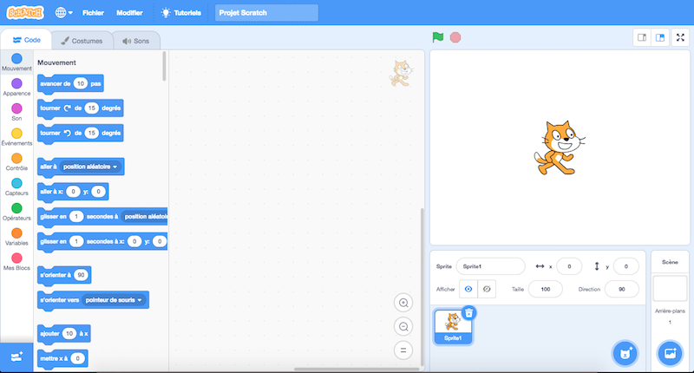The height and width of the screenshot is (373, 694).
Task: Click the green flag to run project
Action: [438, 37]
